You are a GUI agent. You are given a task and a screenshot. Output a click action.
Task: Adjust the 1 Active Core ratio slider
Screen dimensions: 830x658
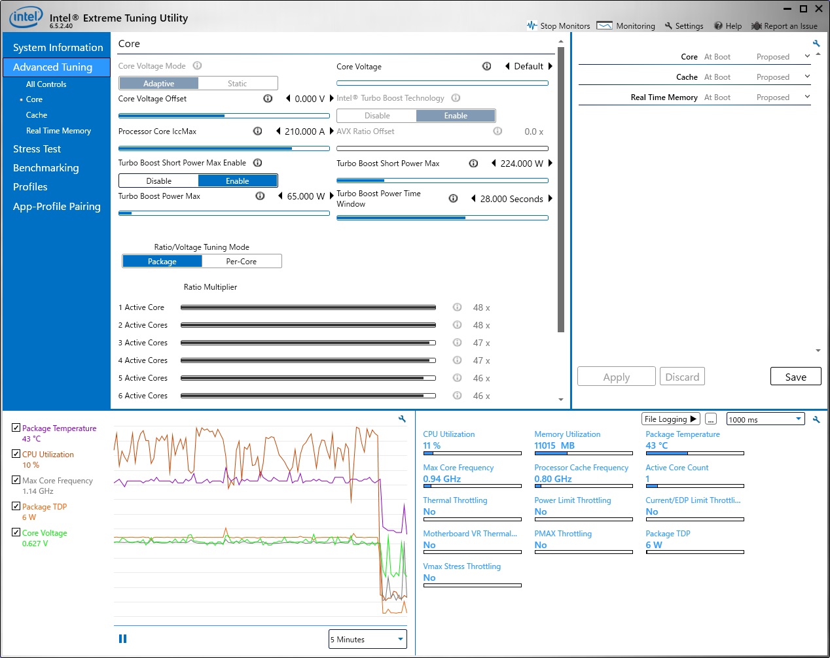308,307
